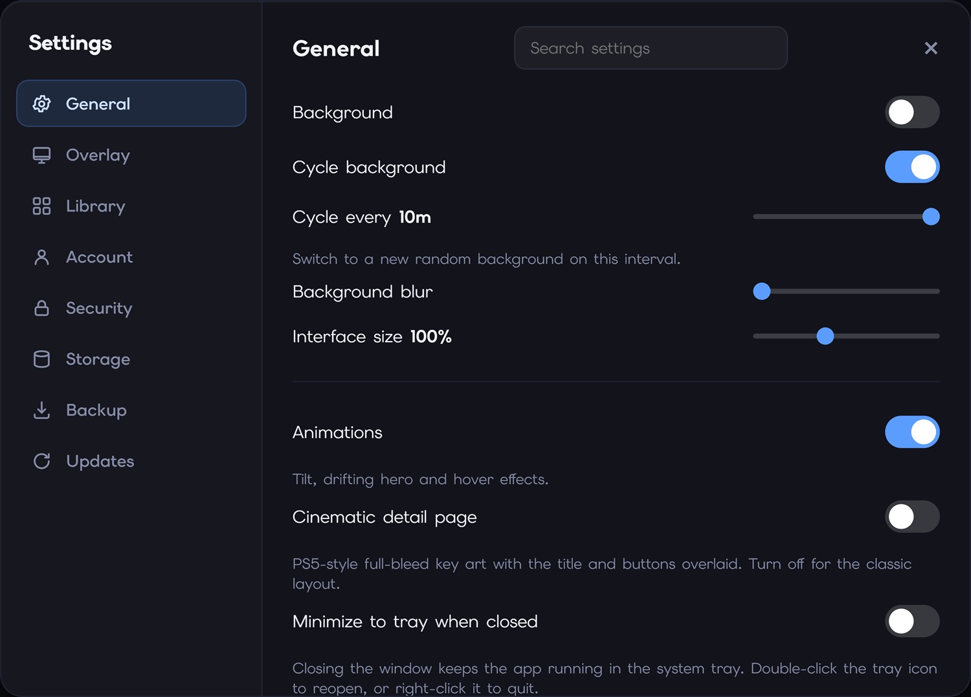Enable the Background toggle

pyautogui.click(x=912, y=112)
